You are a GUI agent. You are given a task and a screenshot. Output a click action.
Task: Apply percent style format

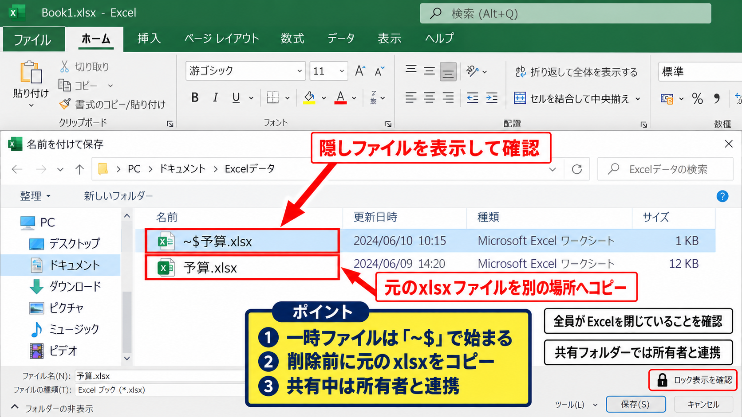coord(697,98)
